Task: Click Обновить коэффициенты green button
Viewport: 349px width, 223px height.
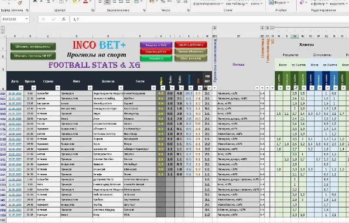Action: pos(33,47)
